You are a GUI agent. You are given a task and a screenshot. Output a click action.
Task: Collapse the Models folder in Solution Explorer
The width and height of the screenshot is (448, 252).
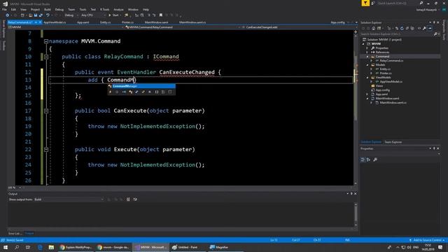click(x=367, y=65)
